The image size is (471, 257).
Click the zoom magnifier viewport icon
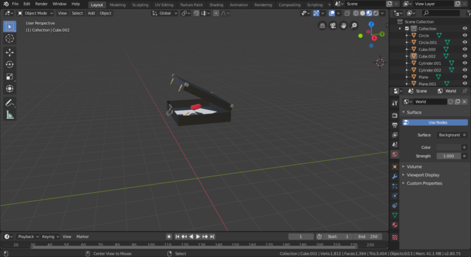tap(354, 26)
